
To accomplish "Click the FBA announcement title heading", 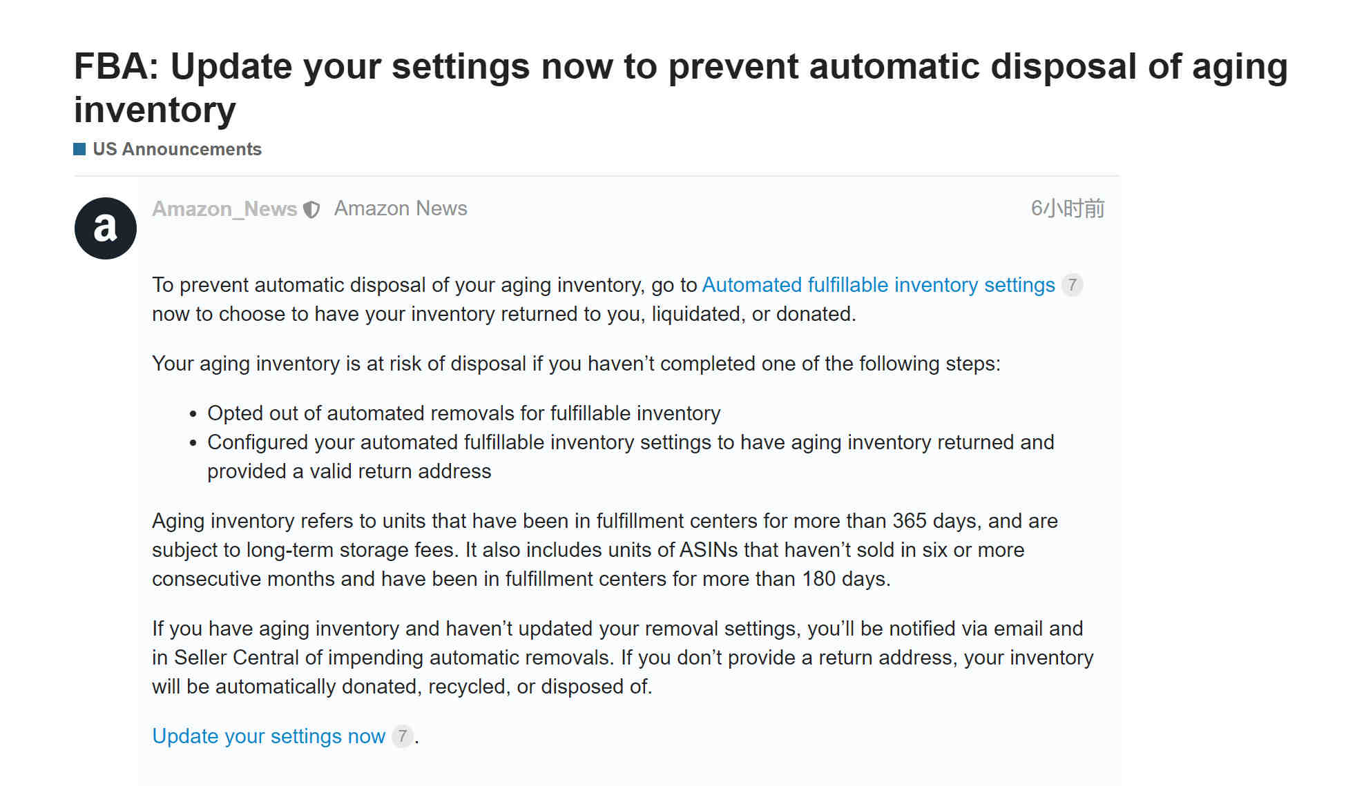I will [x=680, y=88].
